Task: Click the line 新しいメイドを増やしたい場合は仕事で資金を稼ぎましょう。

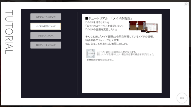Action: pos(126,54)
